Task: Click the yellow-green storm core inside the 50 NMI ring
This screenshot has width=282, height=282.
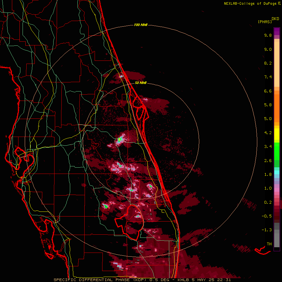Action: (x=119, y=139)
